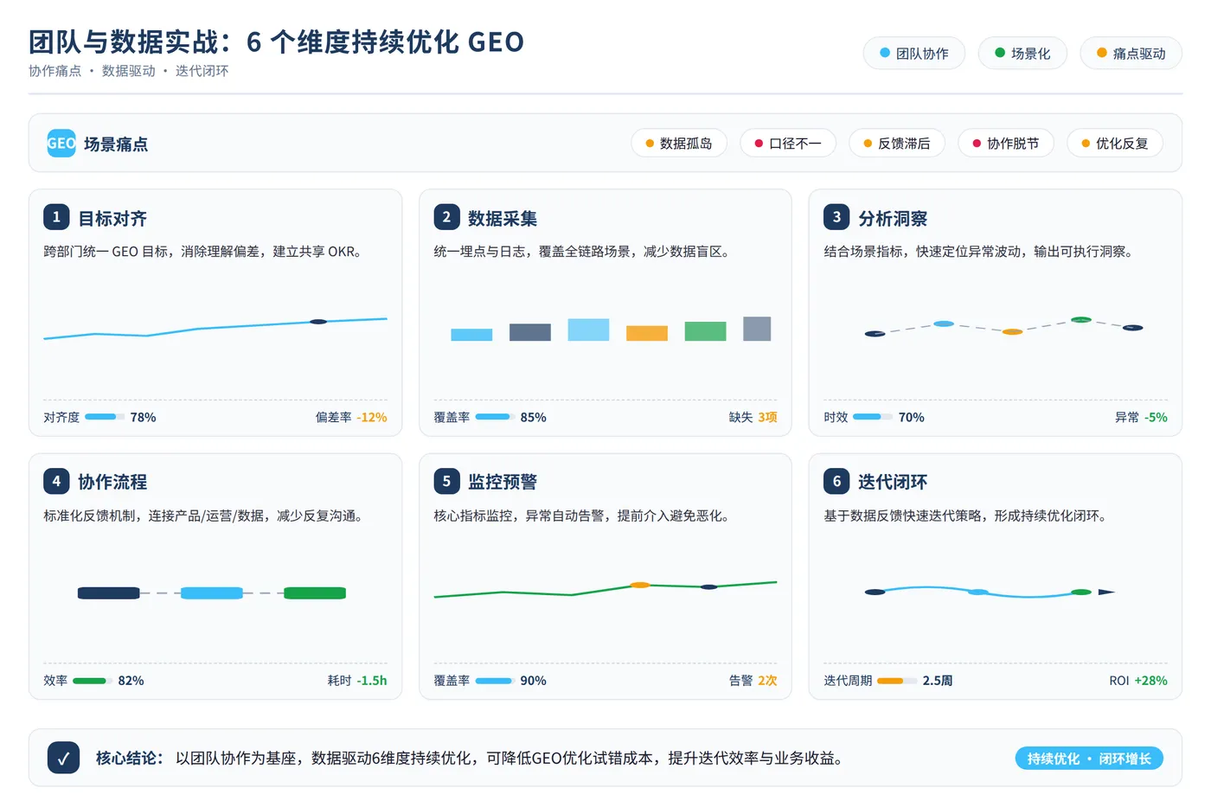The height and width of the screenshot is (807, 1211).
Task: Select the 数据孤岛 pain-point tag
Action: click(x=679, y=144)
